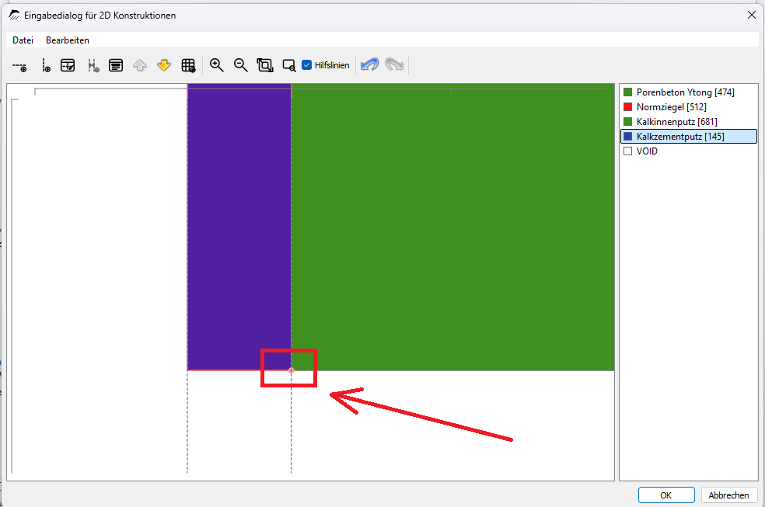Select Kalkinnenputz [681] material
The height and width of the screenshot is (507, 765).
point(688,122)
